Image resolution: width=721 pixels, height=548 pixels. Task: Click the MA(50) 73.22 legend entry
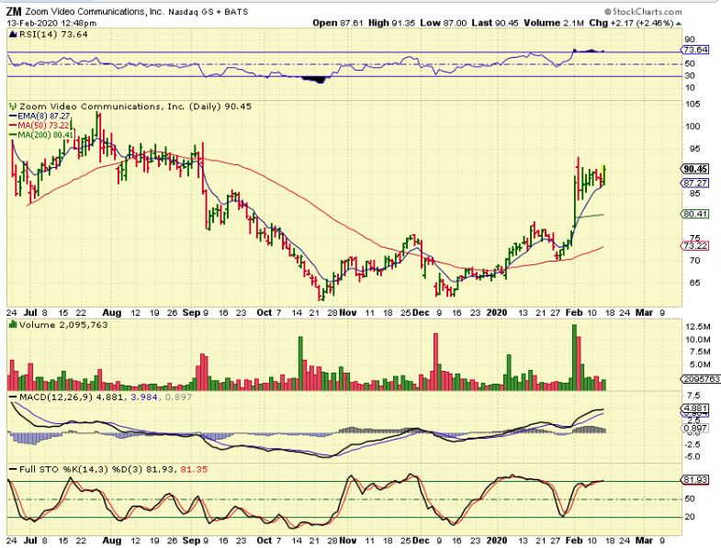click(39, 126)
